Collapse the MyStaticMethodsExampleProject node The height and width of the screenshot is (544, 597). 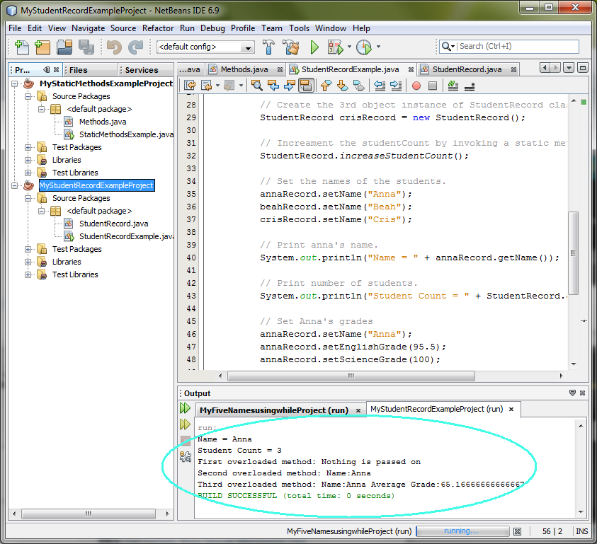pos(14,83)
